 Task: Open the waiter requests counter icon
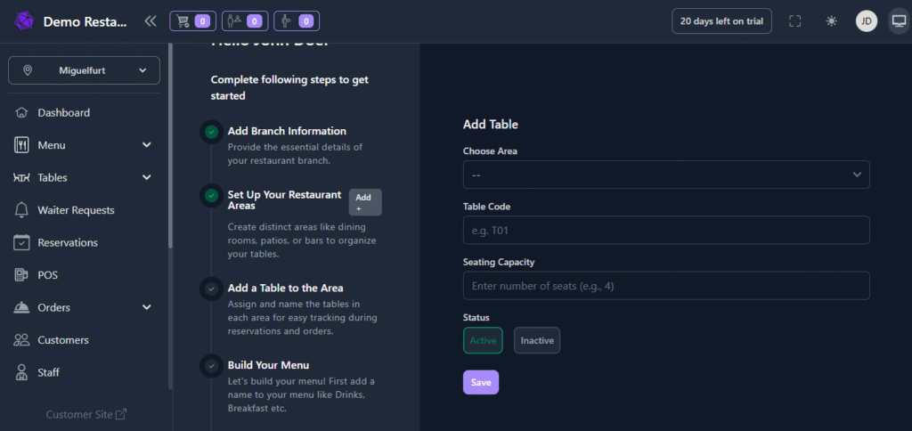[x=297, y=20]
